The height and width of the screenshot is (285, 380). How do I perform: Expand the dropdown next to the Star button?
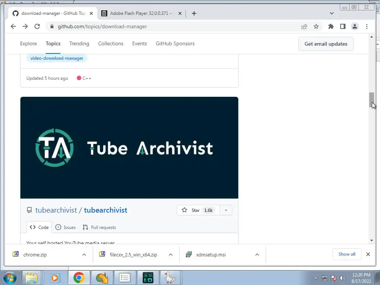tap(226, 210)
